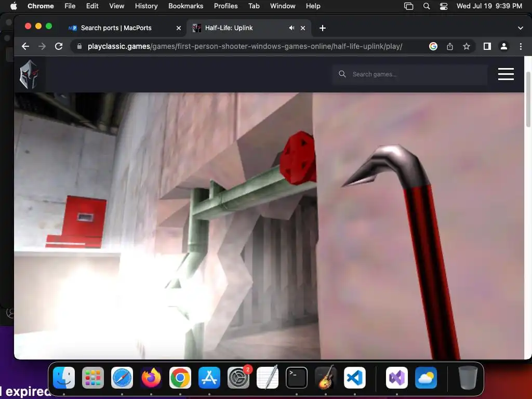Screen dimensions: 532x399
Task: Go forward in Chrome history
Action: point(42,46)
